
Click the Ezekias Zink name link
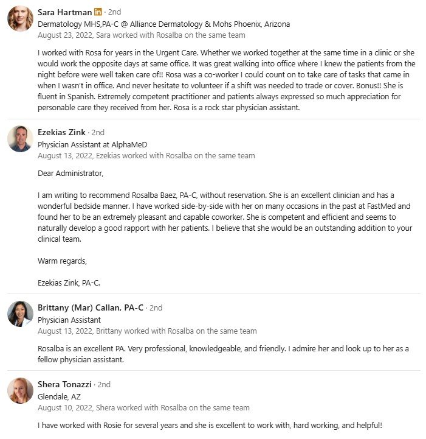(62, 132)
